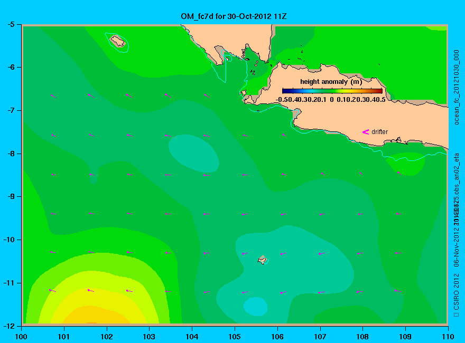
Task: Click the light teal oval contour near 104E, -8
Action: [193, 153]
